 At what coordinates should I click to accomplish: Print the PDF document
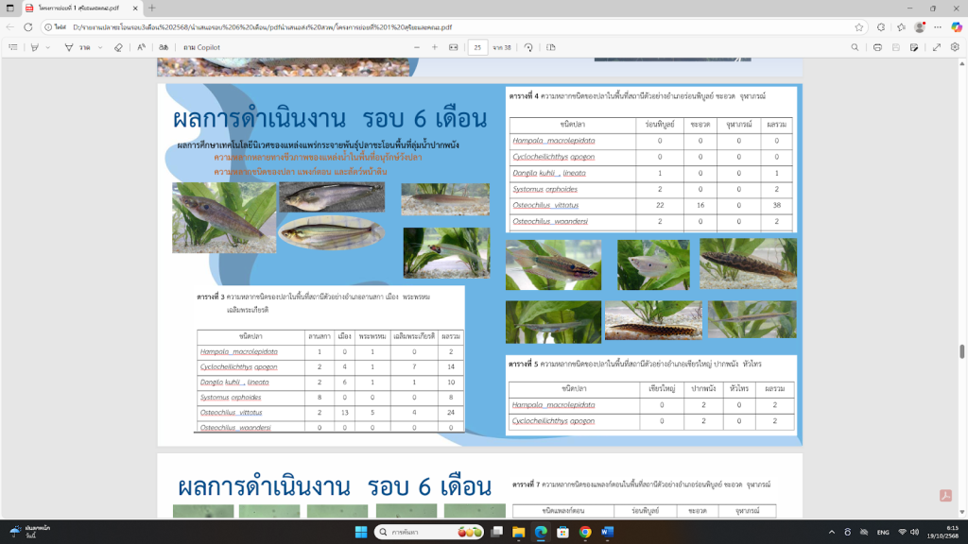coord(878,46)
